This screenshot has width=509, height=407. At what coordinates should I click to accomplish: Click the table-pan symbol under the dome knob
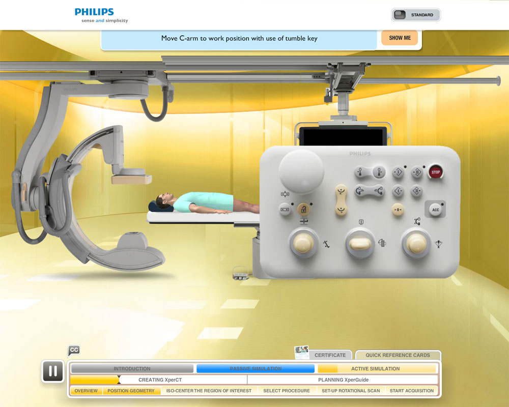(285, 194)
